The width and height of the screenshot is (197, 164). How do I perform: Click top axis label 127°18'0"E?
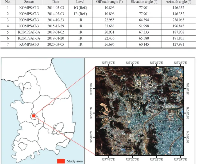[x=108, y=63]
